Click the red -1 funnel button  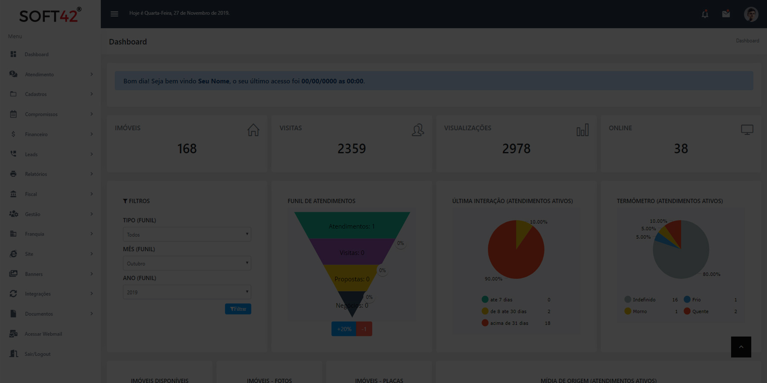[x=364, y=329]
